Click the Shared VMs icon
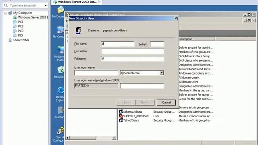The width and height of the screenshot is (258, 145). coord(10,40)
